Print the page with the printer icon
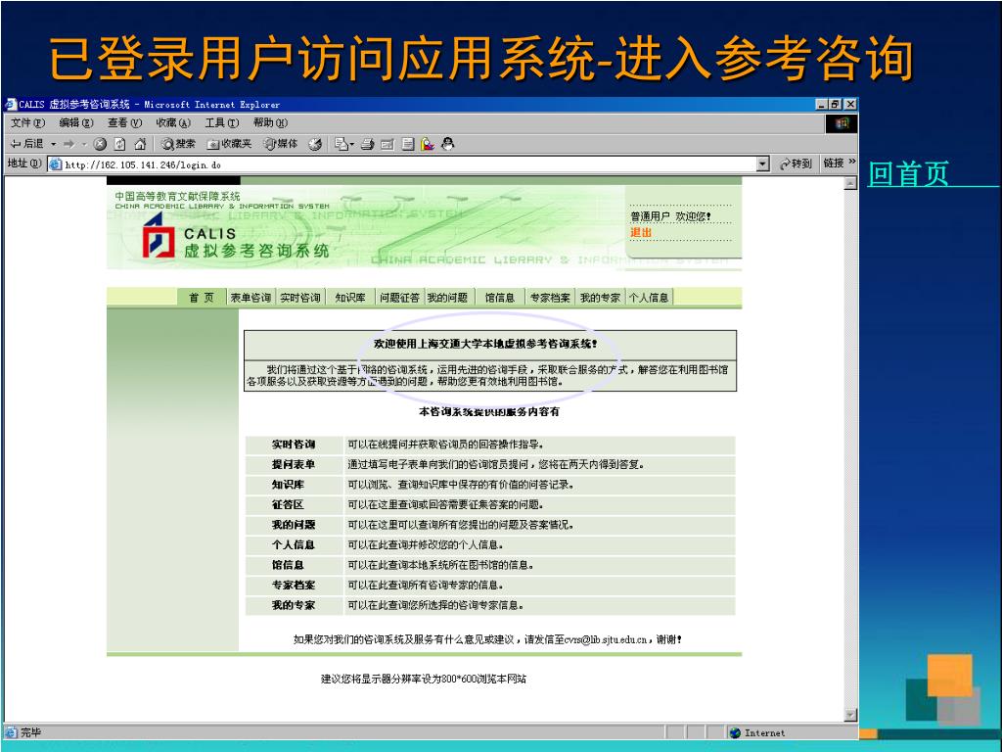This screenshot has height=752, width=1002. tap(367, 144)
